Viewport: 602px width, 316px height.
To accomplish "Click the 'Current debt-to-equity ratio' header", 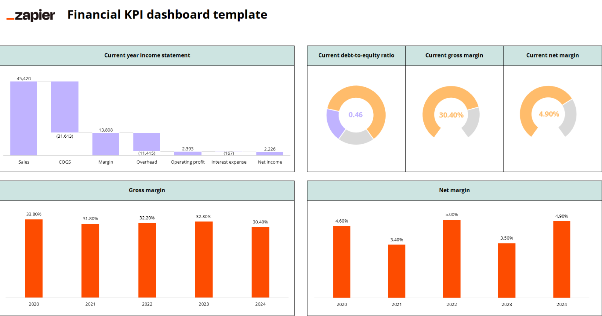I will pos(356,55).
